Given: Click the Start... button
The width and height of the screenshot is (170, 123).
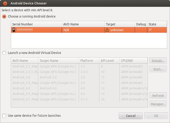Looking at the screenshot, I should 158,69.
